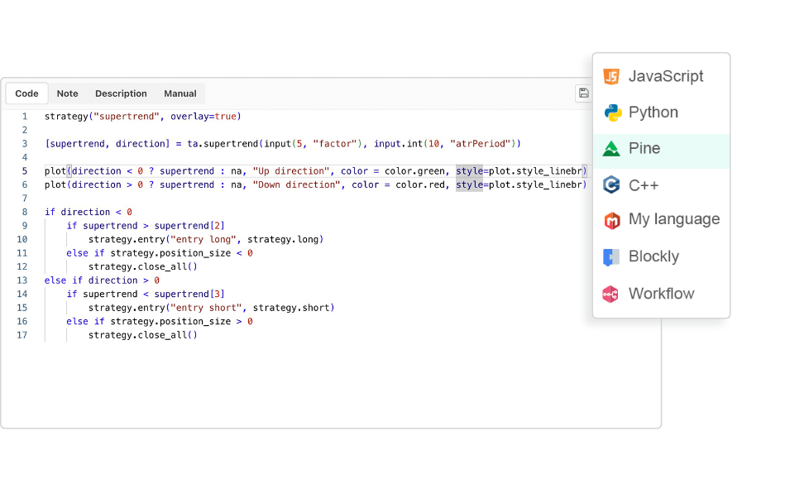Click the My language logo icon
809x479 pixels.
[x=612, y=220]
